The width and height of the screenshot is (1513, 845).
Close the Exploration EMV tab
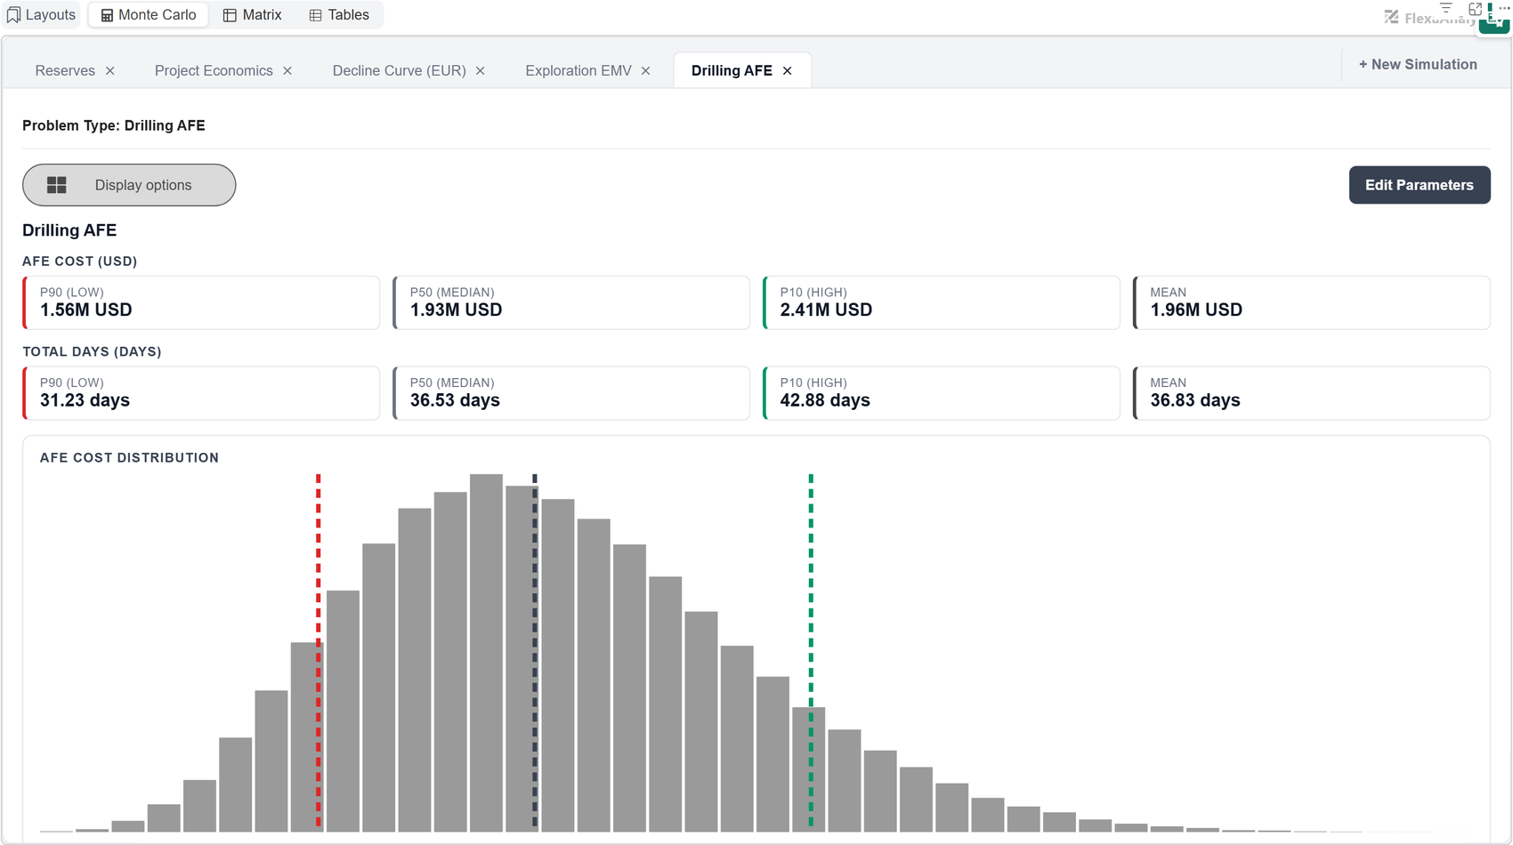(646, 71)
